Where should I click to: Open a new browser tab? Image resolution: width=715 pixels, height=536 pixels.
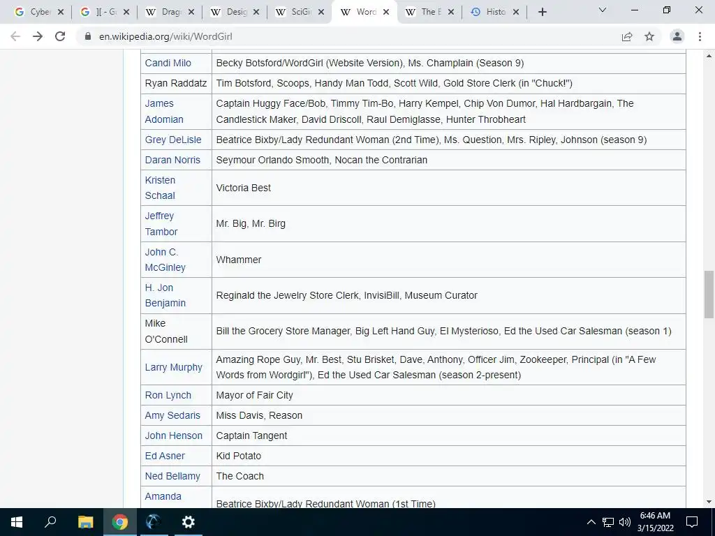click(542, 13)
